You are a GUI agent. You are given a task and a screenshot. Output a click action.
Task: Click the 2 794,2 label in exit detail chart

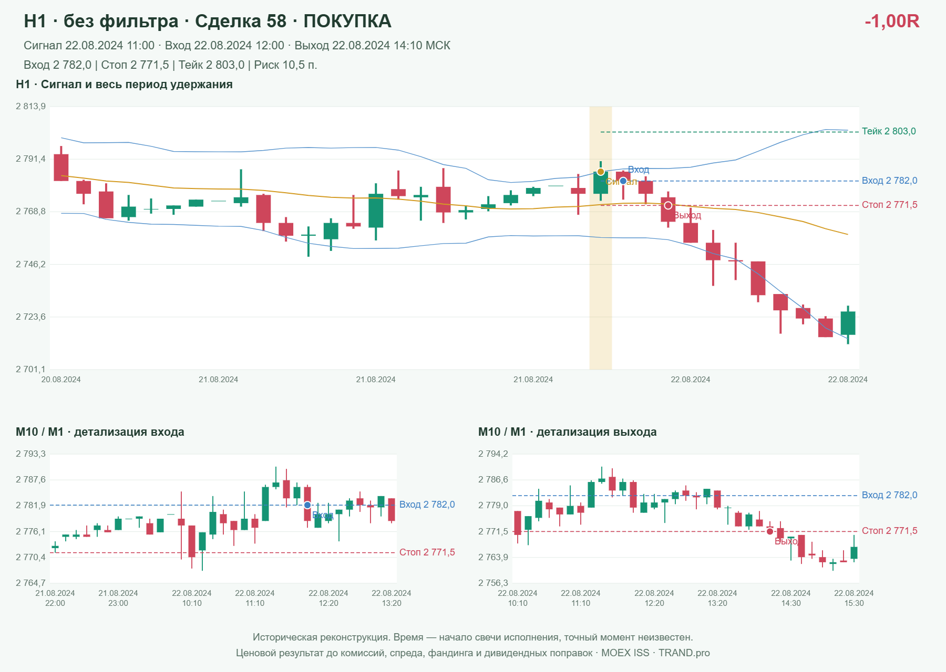[493, 454]
